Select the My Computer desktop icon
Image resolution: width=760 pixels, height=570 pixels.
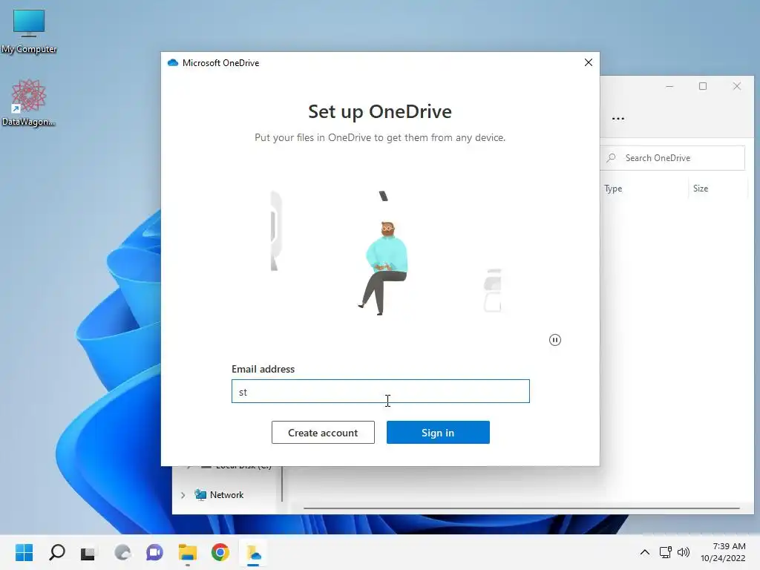click(29, 31)
